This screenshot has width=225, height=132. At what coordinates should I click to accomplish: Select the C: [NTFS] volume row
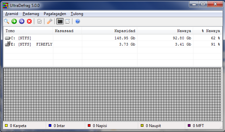113,38
